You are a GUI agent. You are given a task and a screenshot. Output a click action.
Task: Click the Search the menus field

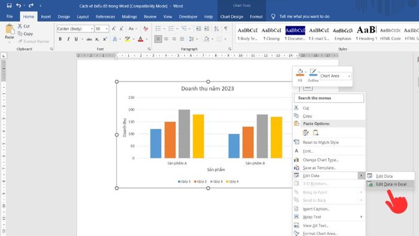[x=329, y=98]
